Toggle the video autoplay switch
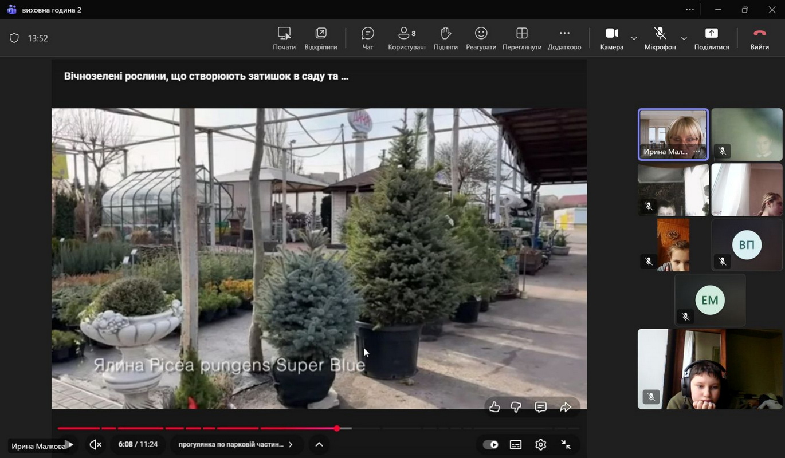Image resolution: width=785 pixels, height=458 pixels. pos(490,444)
